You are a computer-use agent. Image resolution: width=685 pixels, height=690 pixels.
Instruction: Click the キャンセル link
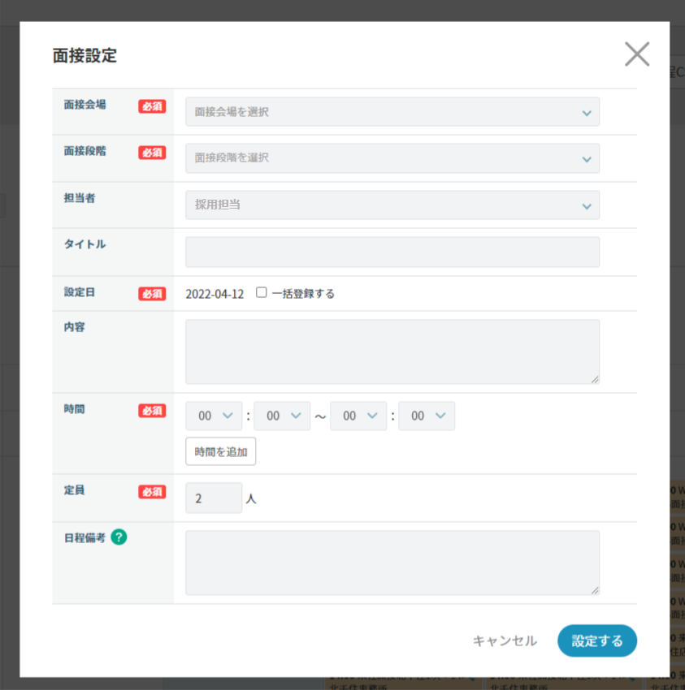pyautogui.click(x=505, y=640)
